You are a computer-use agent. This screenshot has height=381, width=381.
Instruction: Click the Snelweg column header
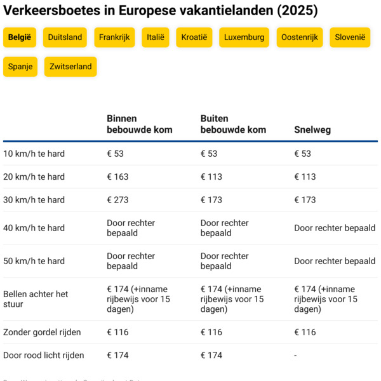(312, 130)
